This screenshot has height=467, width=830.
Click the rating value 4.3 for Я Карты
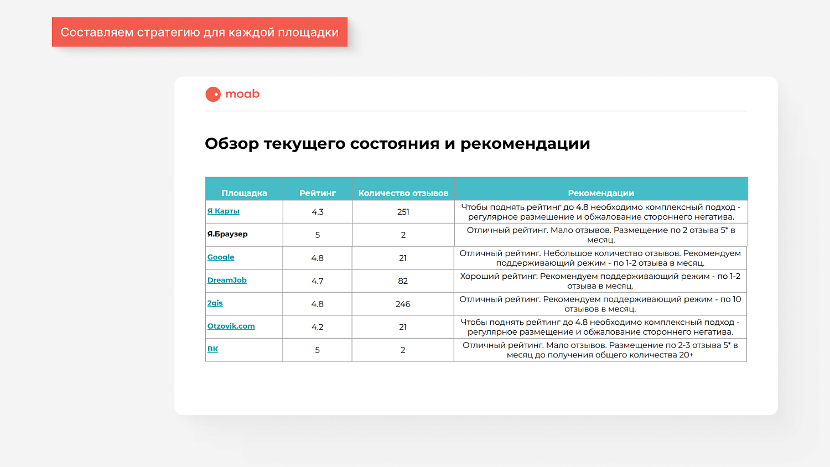[317, 211]
